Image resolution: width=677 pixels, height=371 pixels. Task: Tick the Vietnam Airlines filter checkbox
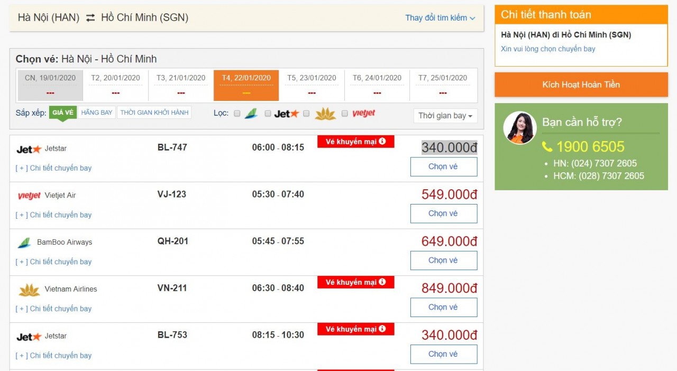(x=306, y=113)
